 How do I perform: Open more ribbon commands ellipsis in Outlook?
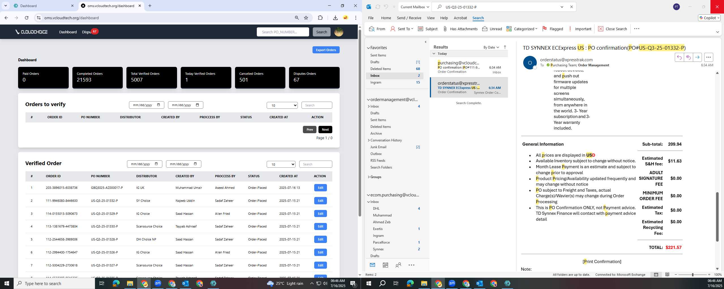point(637,29)
